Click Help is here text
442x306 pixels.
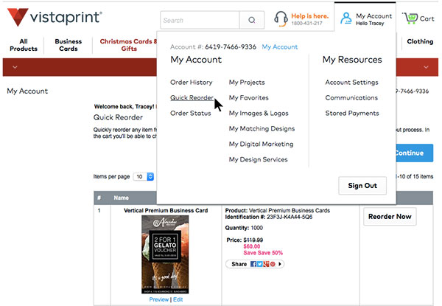pos(310,16)
